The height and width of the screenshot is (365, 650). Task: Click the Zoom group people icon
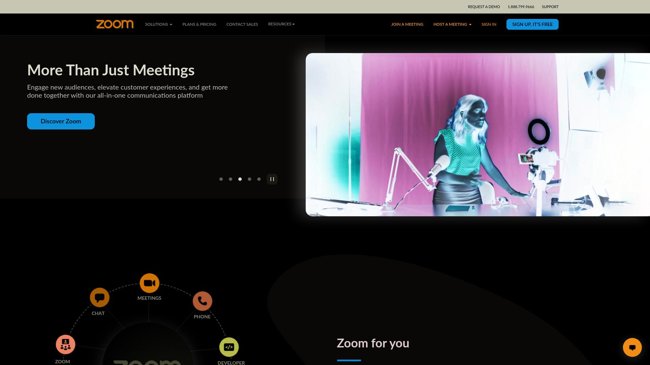point(65,344)
